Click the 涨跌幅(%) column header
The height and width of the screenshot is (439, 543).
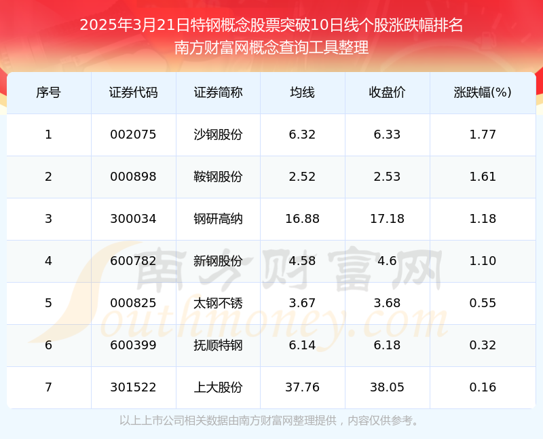pos(483,92)
